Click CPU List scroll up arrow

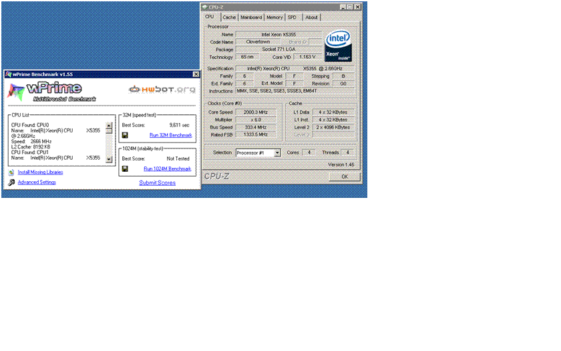pyautogui.click(x=109, y=126)
